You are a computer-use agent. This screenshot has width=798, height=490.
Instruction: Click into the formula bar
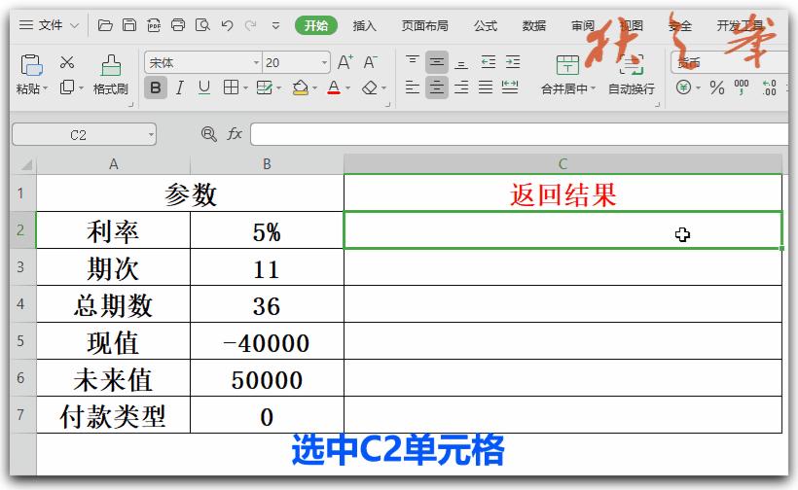[519, 135]
